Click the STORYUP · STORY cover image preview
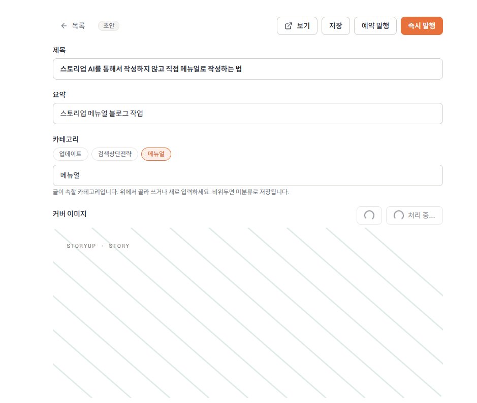Image resolution: width=477 pixels, height=403 pixels. pyautogui.click(x=247, y=313)
